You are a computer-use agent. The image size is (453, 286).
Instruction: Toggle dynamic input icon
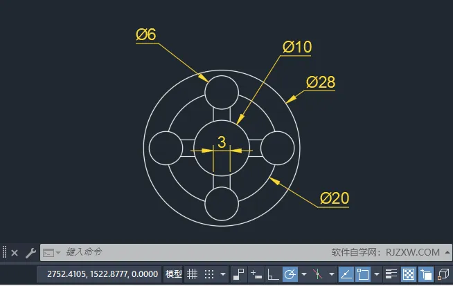pos(256,274)
